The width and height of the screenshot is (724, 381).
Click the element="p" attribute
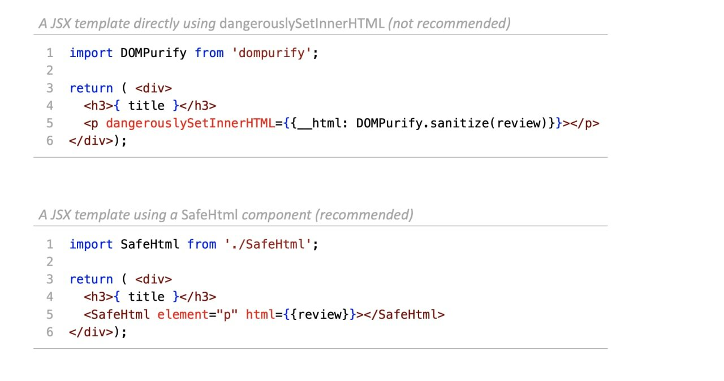point(197,314)
